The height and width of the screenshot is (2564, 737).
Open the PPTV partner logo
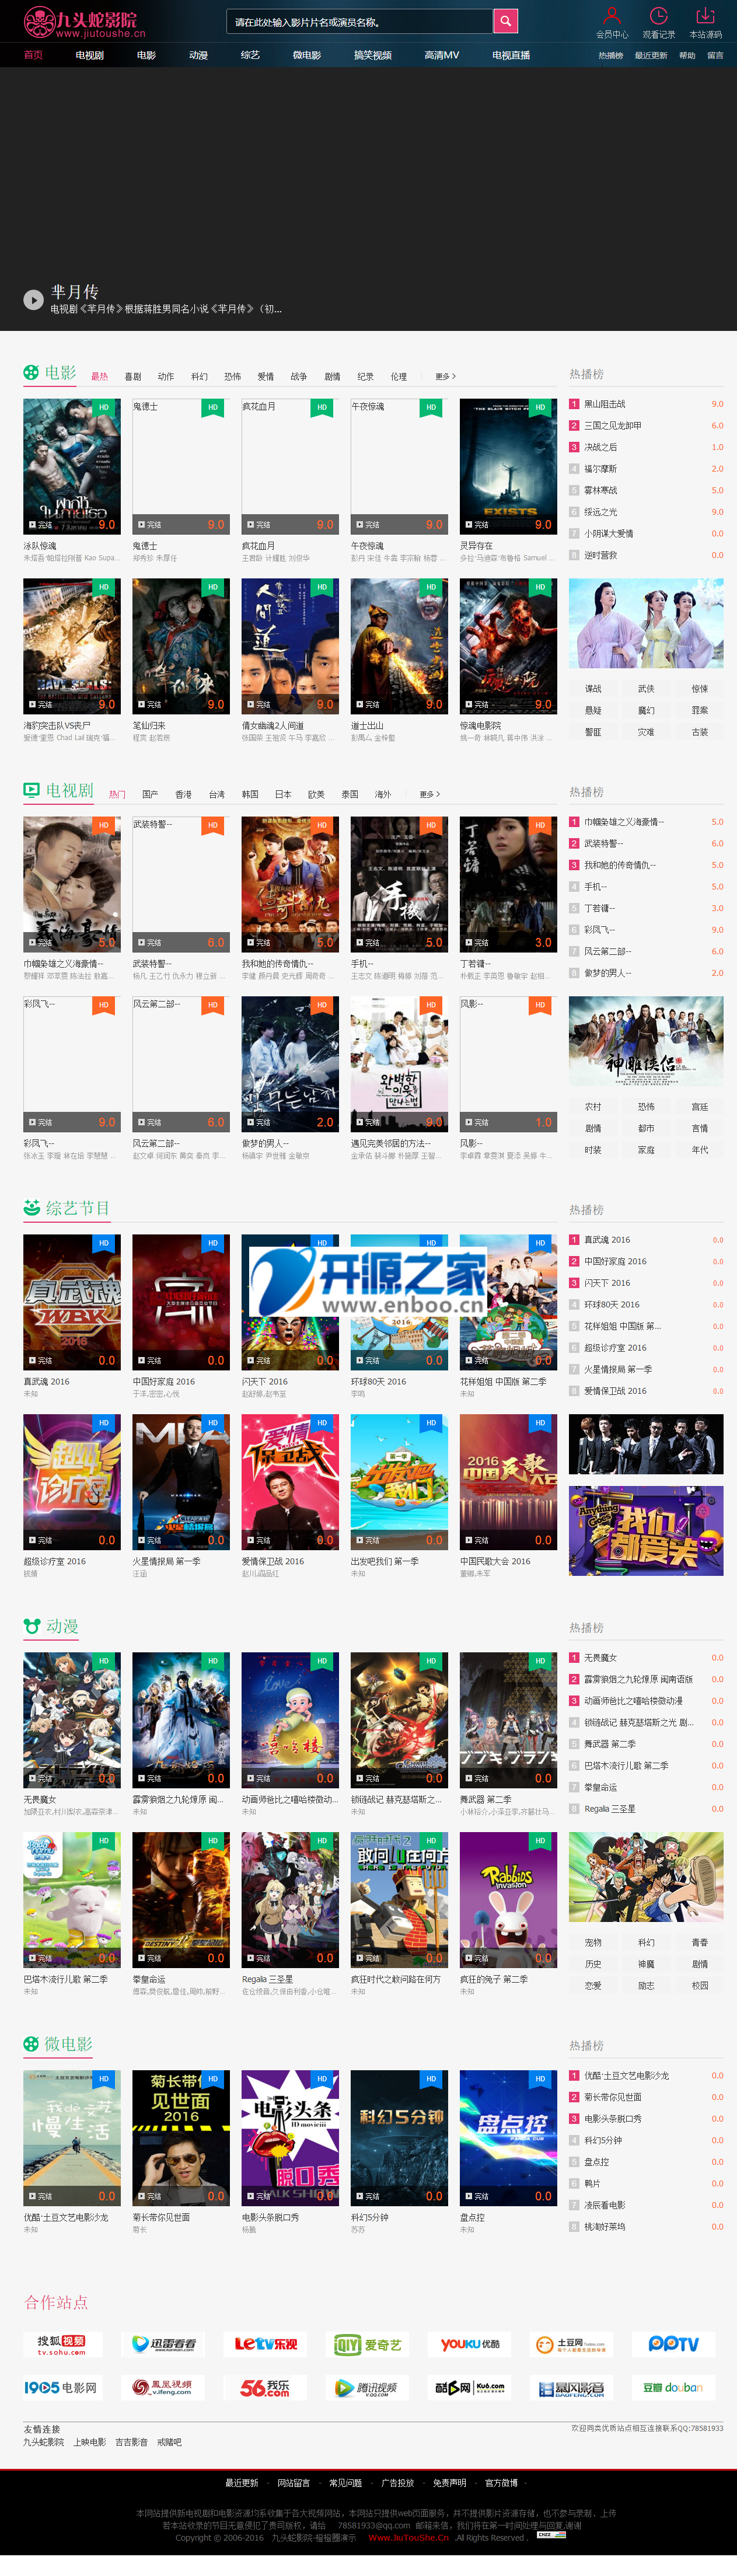tap(673, 2344)
